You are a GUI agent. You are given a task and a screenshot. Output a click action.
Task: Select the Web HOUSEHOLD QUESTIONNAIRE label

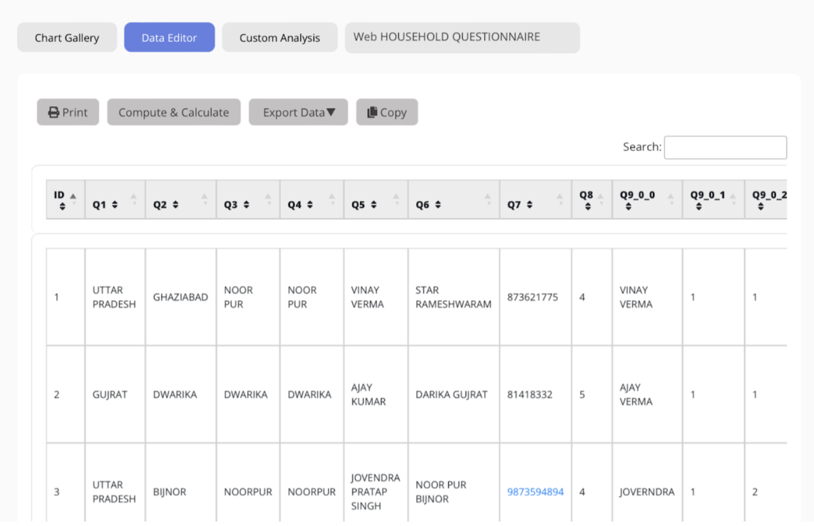coord(462,37)
